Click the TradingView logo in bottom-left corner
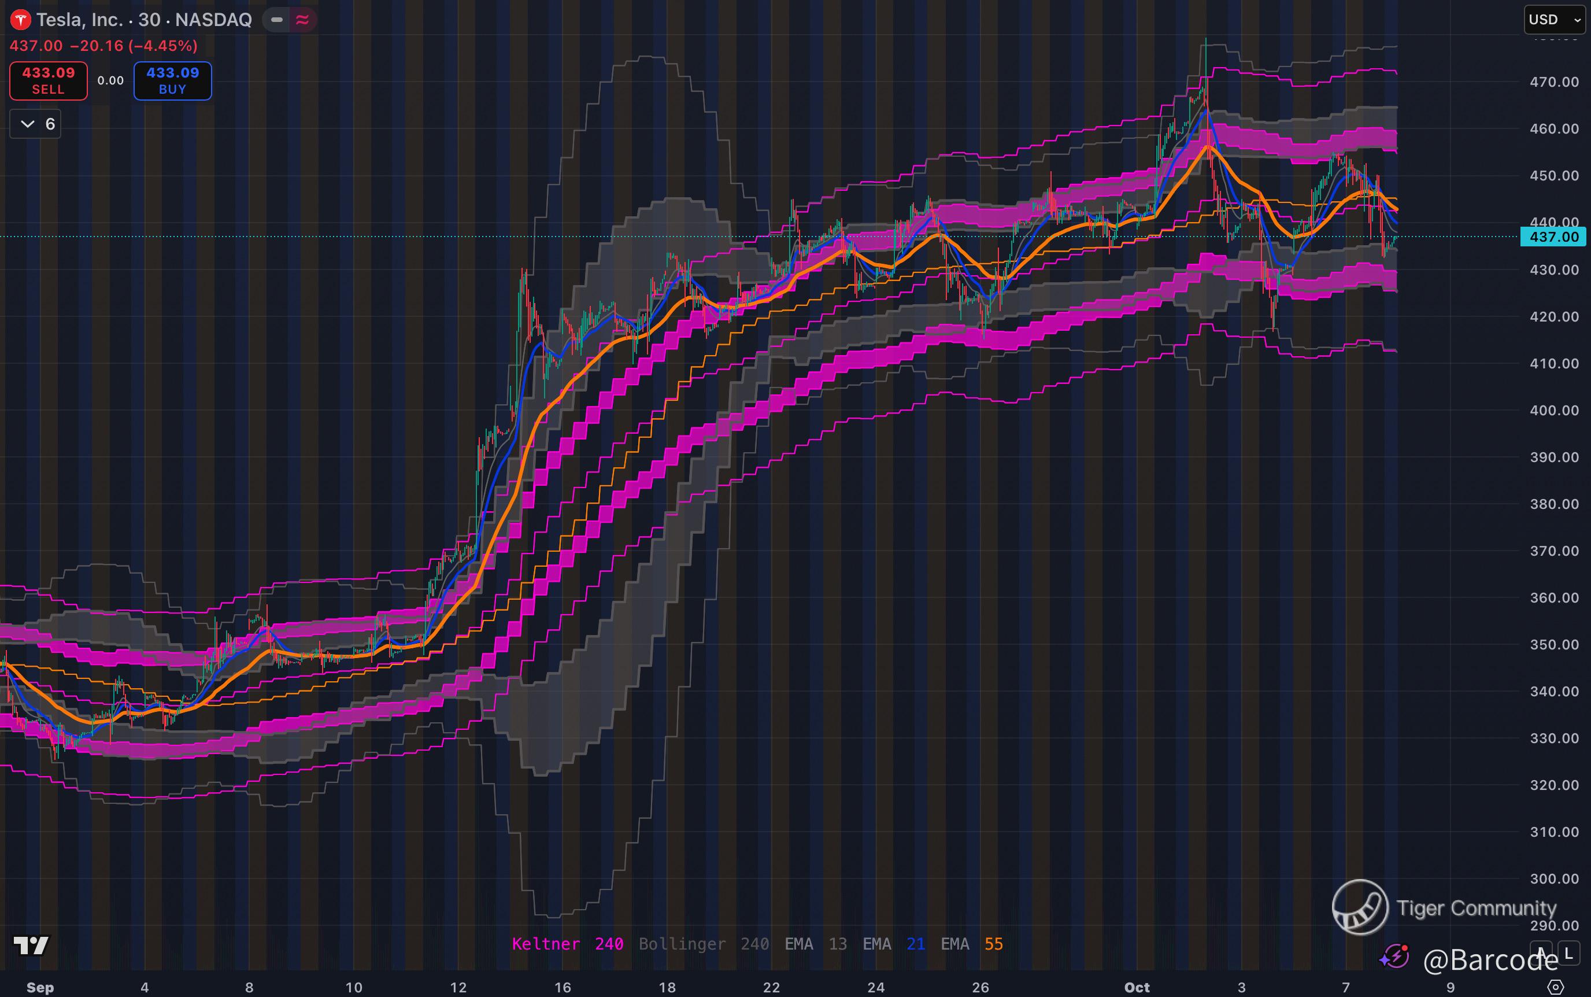 tap(31, 945)
